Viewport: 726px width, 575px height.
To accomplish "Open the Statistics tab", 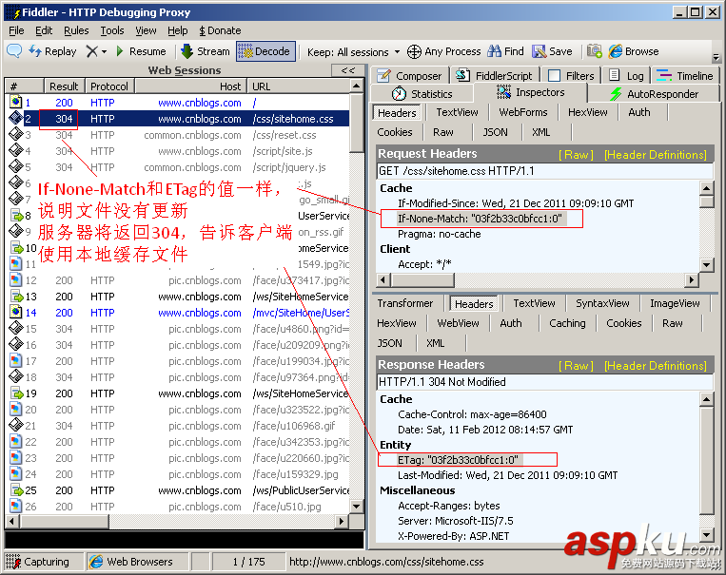I will pyautogui.click(x=422, y=94).
